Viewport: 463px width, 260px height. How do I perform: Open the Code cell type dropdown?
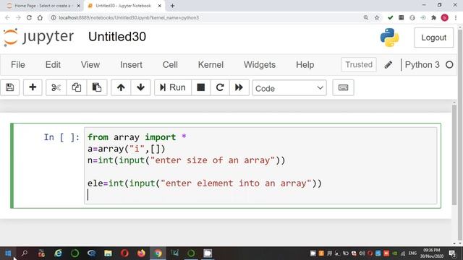coord(289,88)
